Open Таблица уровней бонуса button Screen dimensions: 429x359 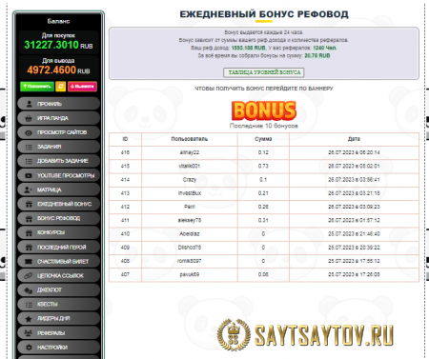pyautogui.click(x=264, y=72)
